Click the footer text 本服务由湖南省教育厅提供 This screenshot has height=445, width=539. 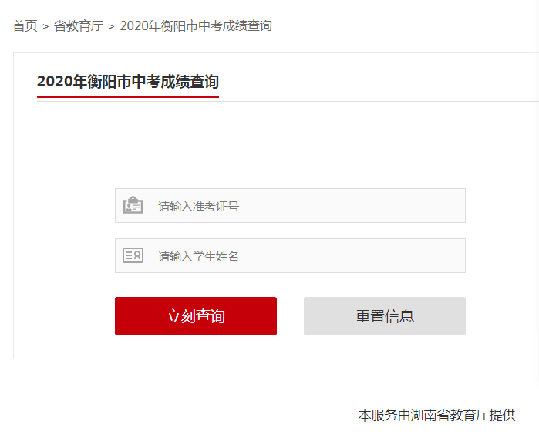pyautogui.click(x=436, y=415)
